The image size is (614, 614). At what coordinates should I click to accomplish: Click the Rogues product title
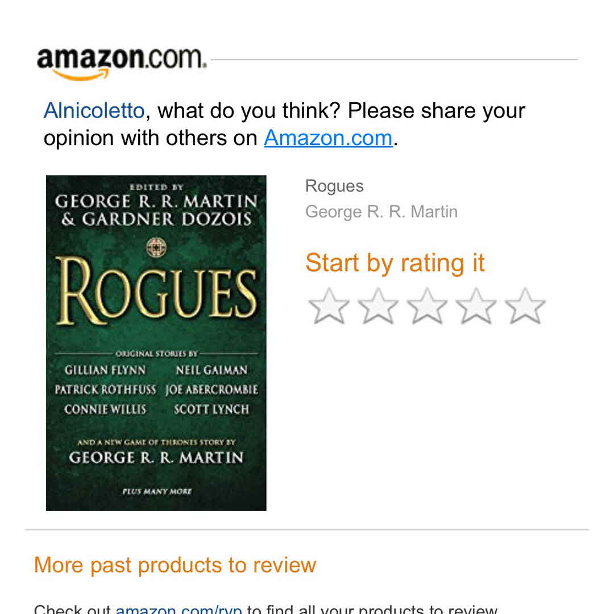click(x=334, y=186)
